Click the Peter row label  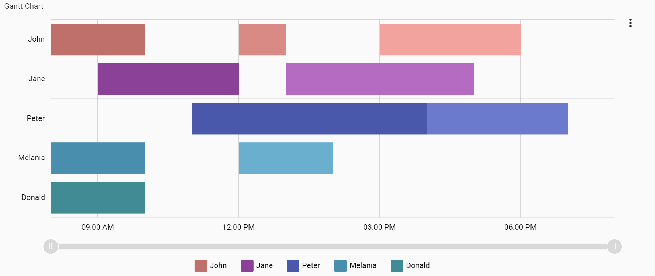35,118
